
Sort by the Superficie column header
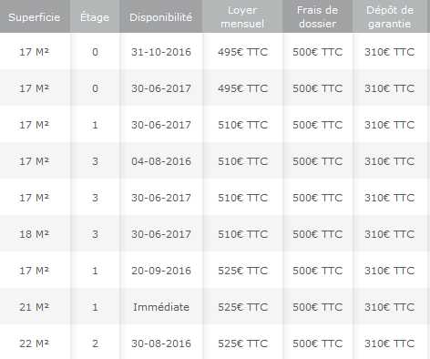35,17
